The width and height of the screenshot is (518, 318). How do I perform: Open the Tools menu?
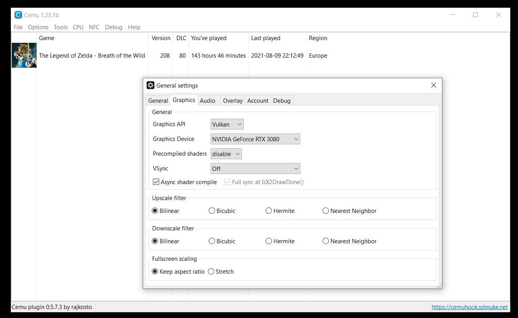tap(60, 27)
